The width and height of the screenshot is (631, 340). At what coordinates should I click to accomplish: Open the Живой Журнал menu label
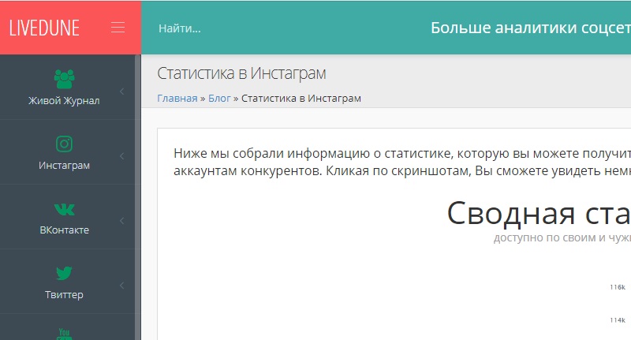pyautogui.click(x=64, y=101)
